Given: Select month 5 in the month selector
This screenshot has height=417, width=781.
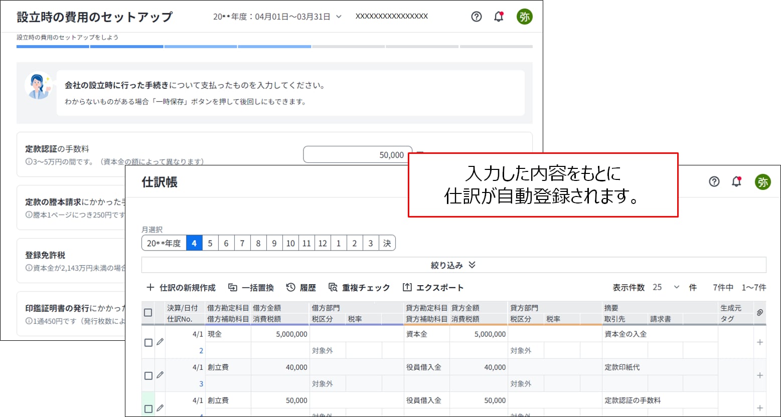Looking at the screenshot, I should coord(210,243).
